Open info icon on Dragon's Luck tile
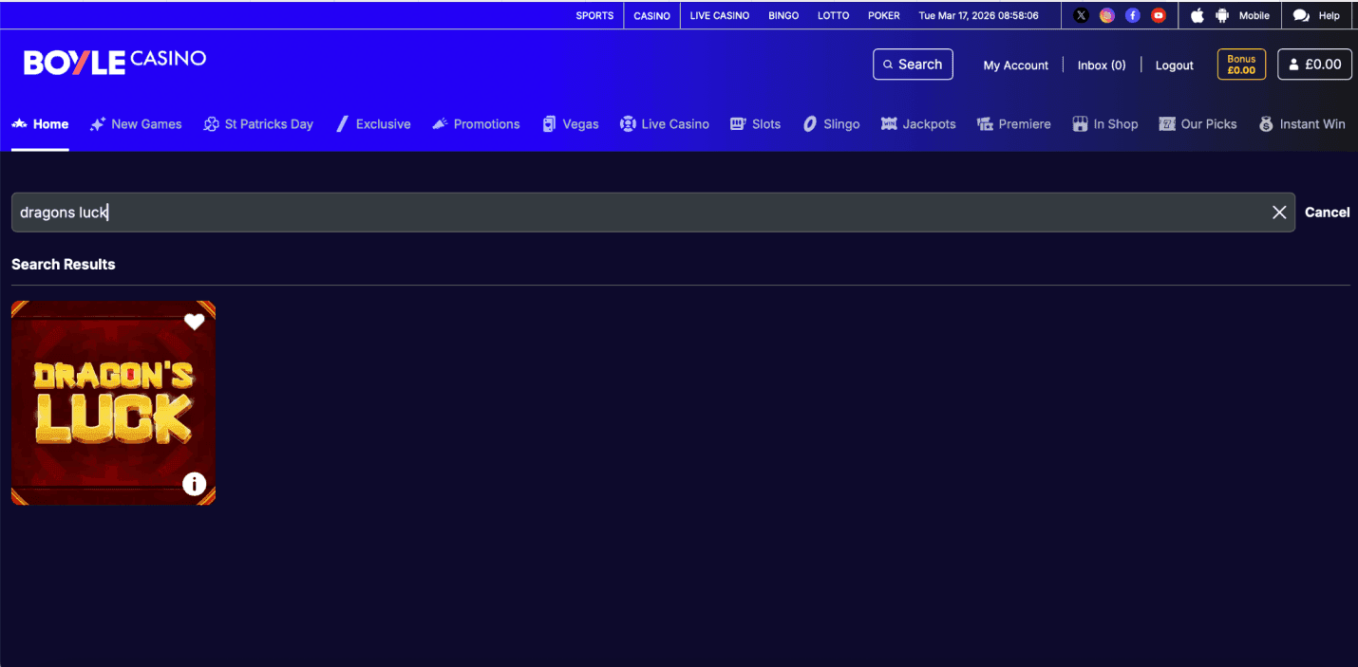Image resolution: width=1358 pixels, height=667 pixels. [194, 484]
